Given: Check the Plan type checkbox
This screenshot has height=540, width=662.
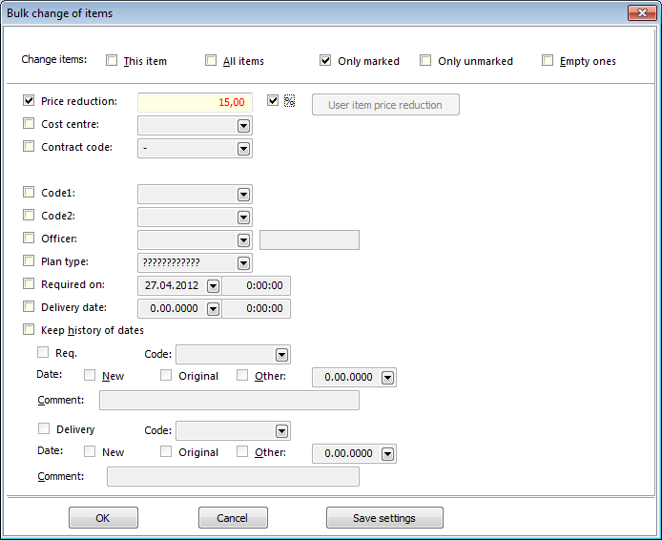Looking at the screenshot, I should 29,260.
